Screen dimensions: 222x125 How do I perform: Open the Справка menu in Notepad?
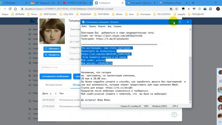tap(117, 26)
